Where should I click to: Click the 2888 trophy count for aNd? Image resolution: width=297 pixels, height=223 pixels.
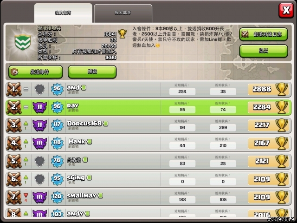(x=262, y=89)
